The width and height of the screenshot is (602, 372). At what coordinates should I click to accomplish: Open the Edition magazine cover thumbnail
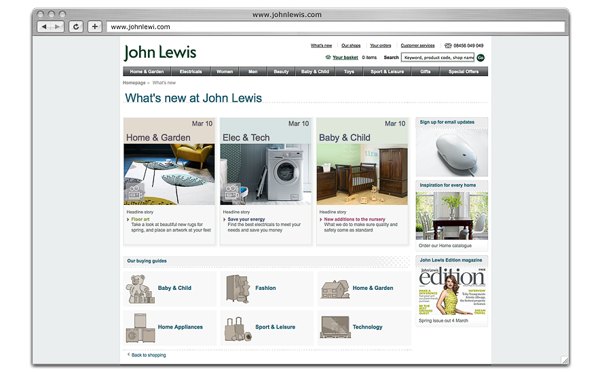[x=451, y=292]
